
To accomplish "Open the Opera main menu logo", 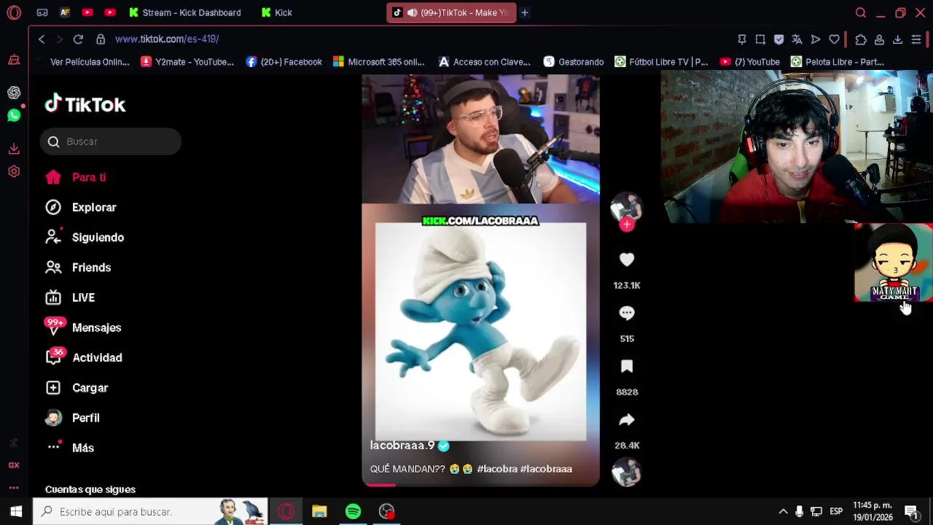I will pyautogui.click(x=14, y=12).
